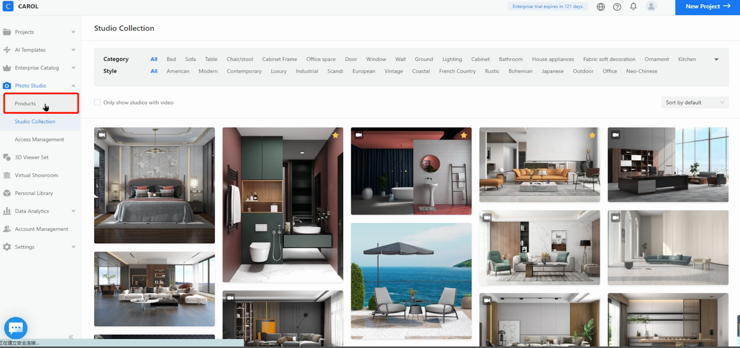
Task: Filter style by French Country
Action: click(x=457, y=71)
